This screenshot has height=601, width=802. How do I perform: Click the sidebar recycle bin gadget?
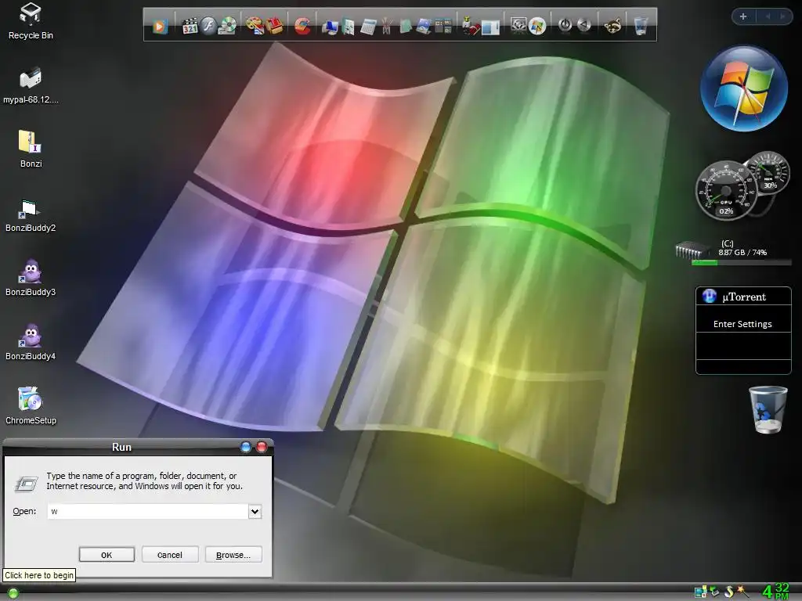[768, 410]
